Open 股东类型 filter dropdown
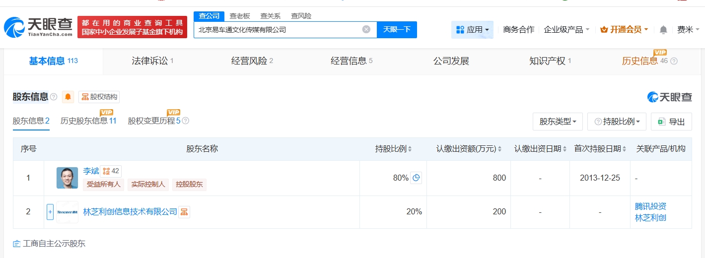The height and width of the screenshot is (258, 705). pyautogui.click(x=558, y=122)
